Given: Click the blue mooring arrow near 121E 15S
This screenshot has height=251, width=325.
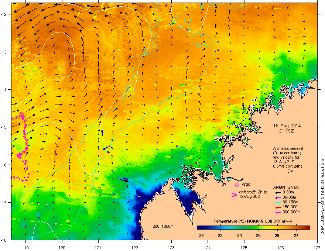Looking at the screenshot, I should click(x=102, y=133).
